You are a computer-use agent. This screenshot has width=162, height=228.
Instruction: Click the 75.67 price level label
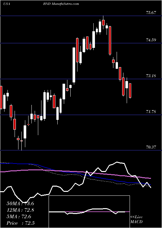click(151, 12)
